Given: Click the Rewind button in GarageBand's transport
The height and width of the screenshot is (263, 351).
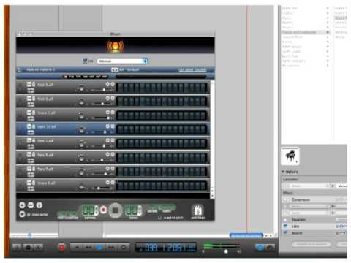Looking at the screenshot, I should click(88, 248).
